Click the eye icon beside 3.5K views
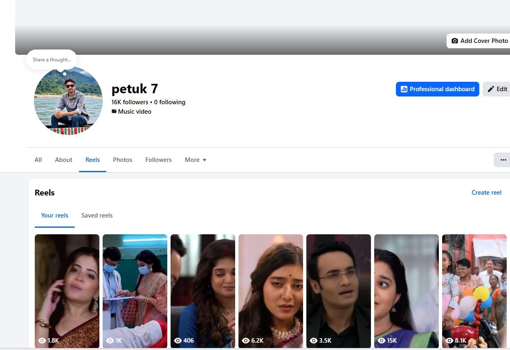Screen dimensions: 510x350 (x=313, y=341)
